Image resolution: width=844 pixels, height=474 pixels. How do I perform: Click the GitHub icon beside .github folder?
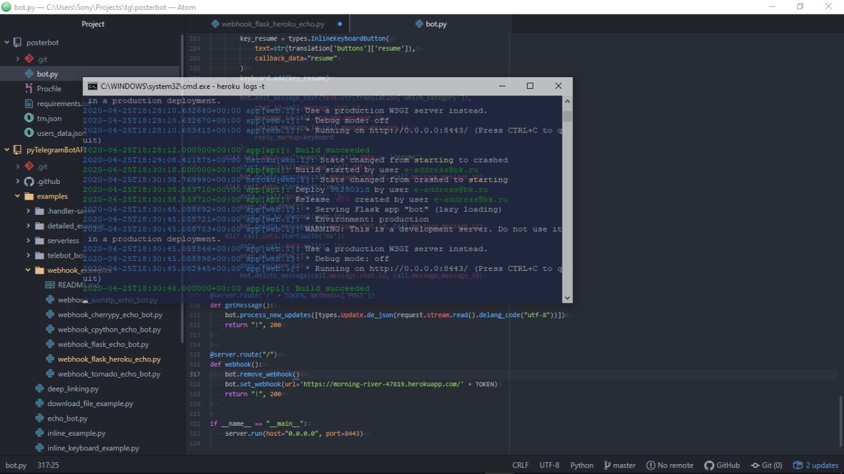(29, 181)
